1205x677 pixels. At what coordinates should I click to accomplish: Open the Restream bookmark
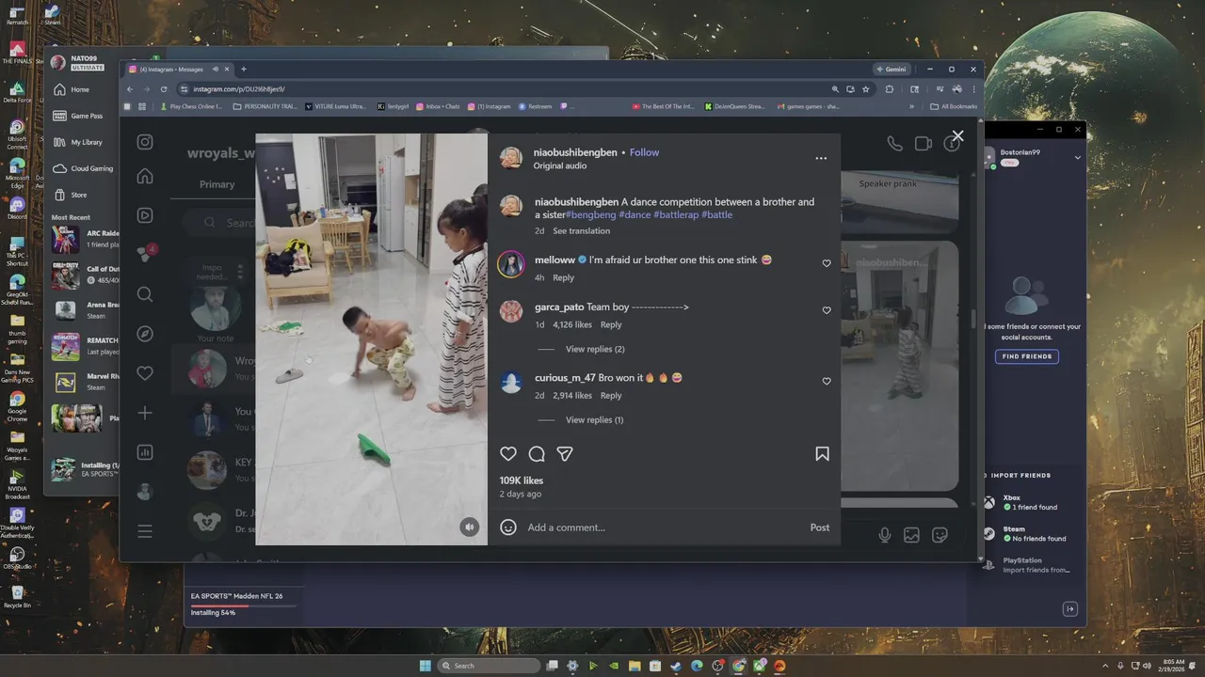pos(536,106)
